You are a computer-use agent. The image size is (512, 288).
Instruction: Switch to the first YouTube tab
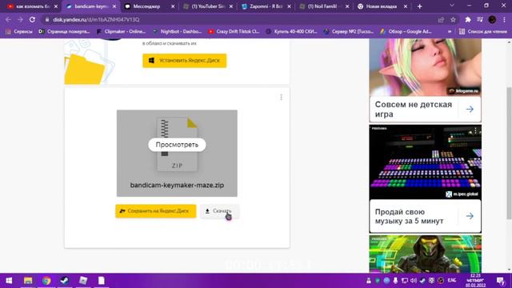[x=33, y=6]
